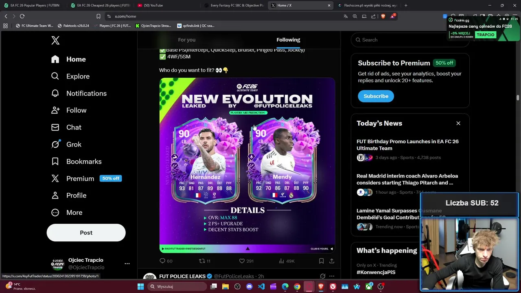Open FC Ultimate Team W... bookmark

(x=34, y=26)
